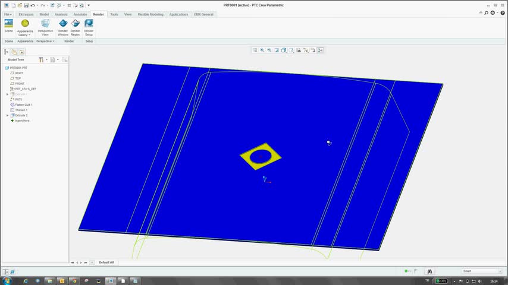
Task: Open the Appearance Gallery dropdown
Action: [x=25, y=33]
